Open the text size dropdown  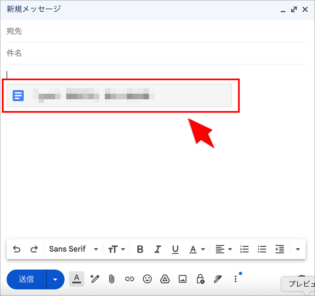[x=117, y=249]
